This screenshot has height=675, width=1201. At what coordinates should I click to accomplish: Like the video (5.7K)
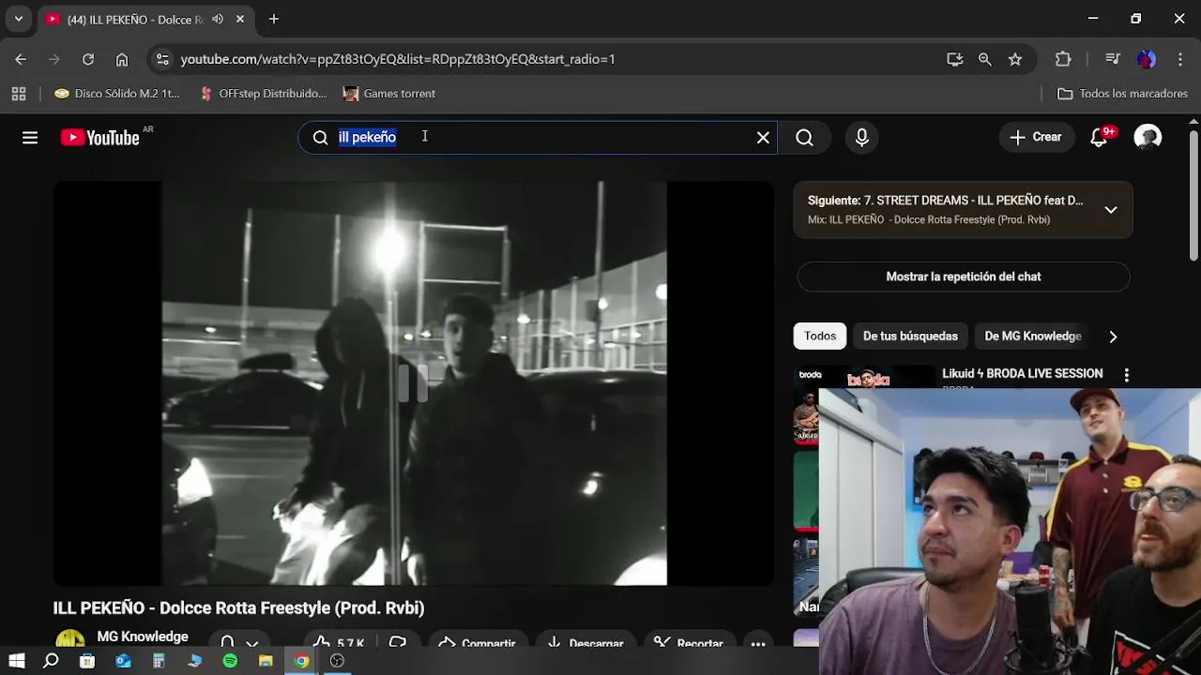338,643
